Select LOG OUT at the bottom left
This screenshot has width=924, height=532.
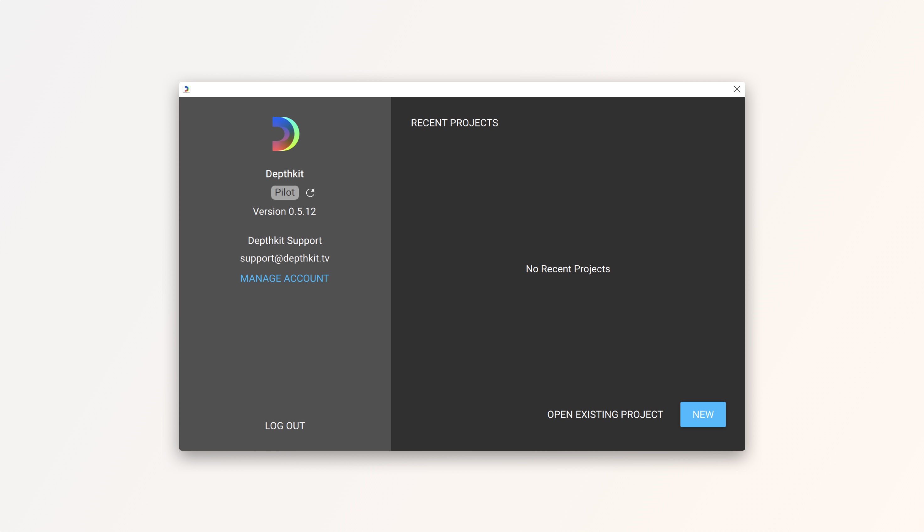(285, 425)
